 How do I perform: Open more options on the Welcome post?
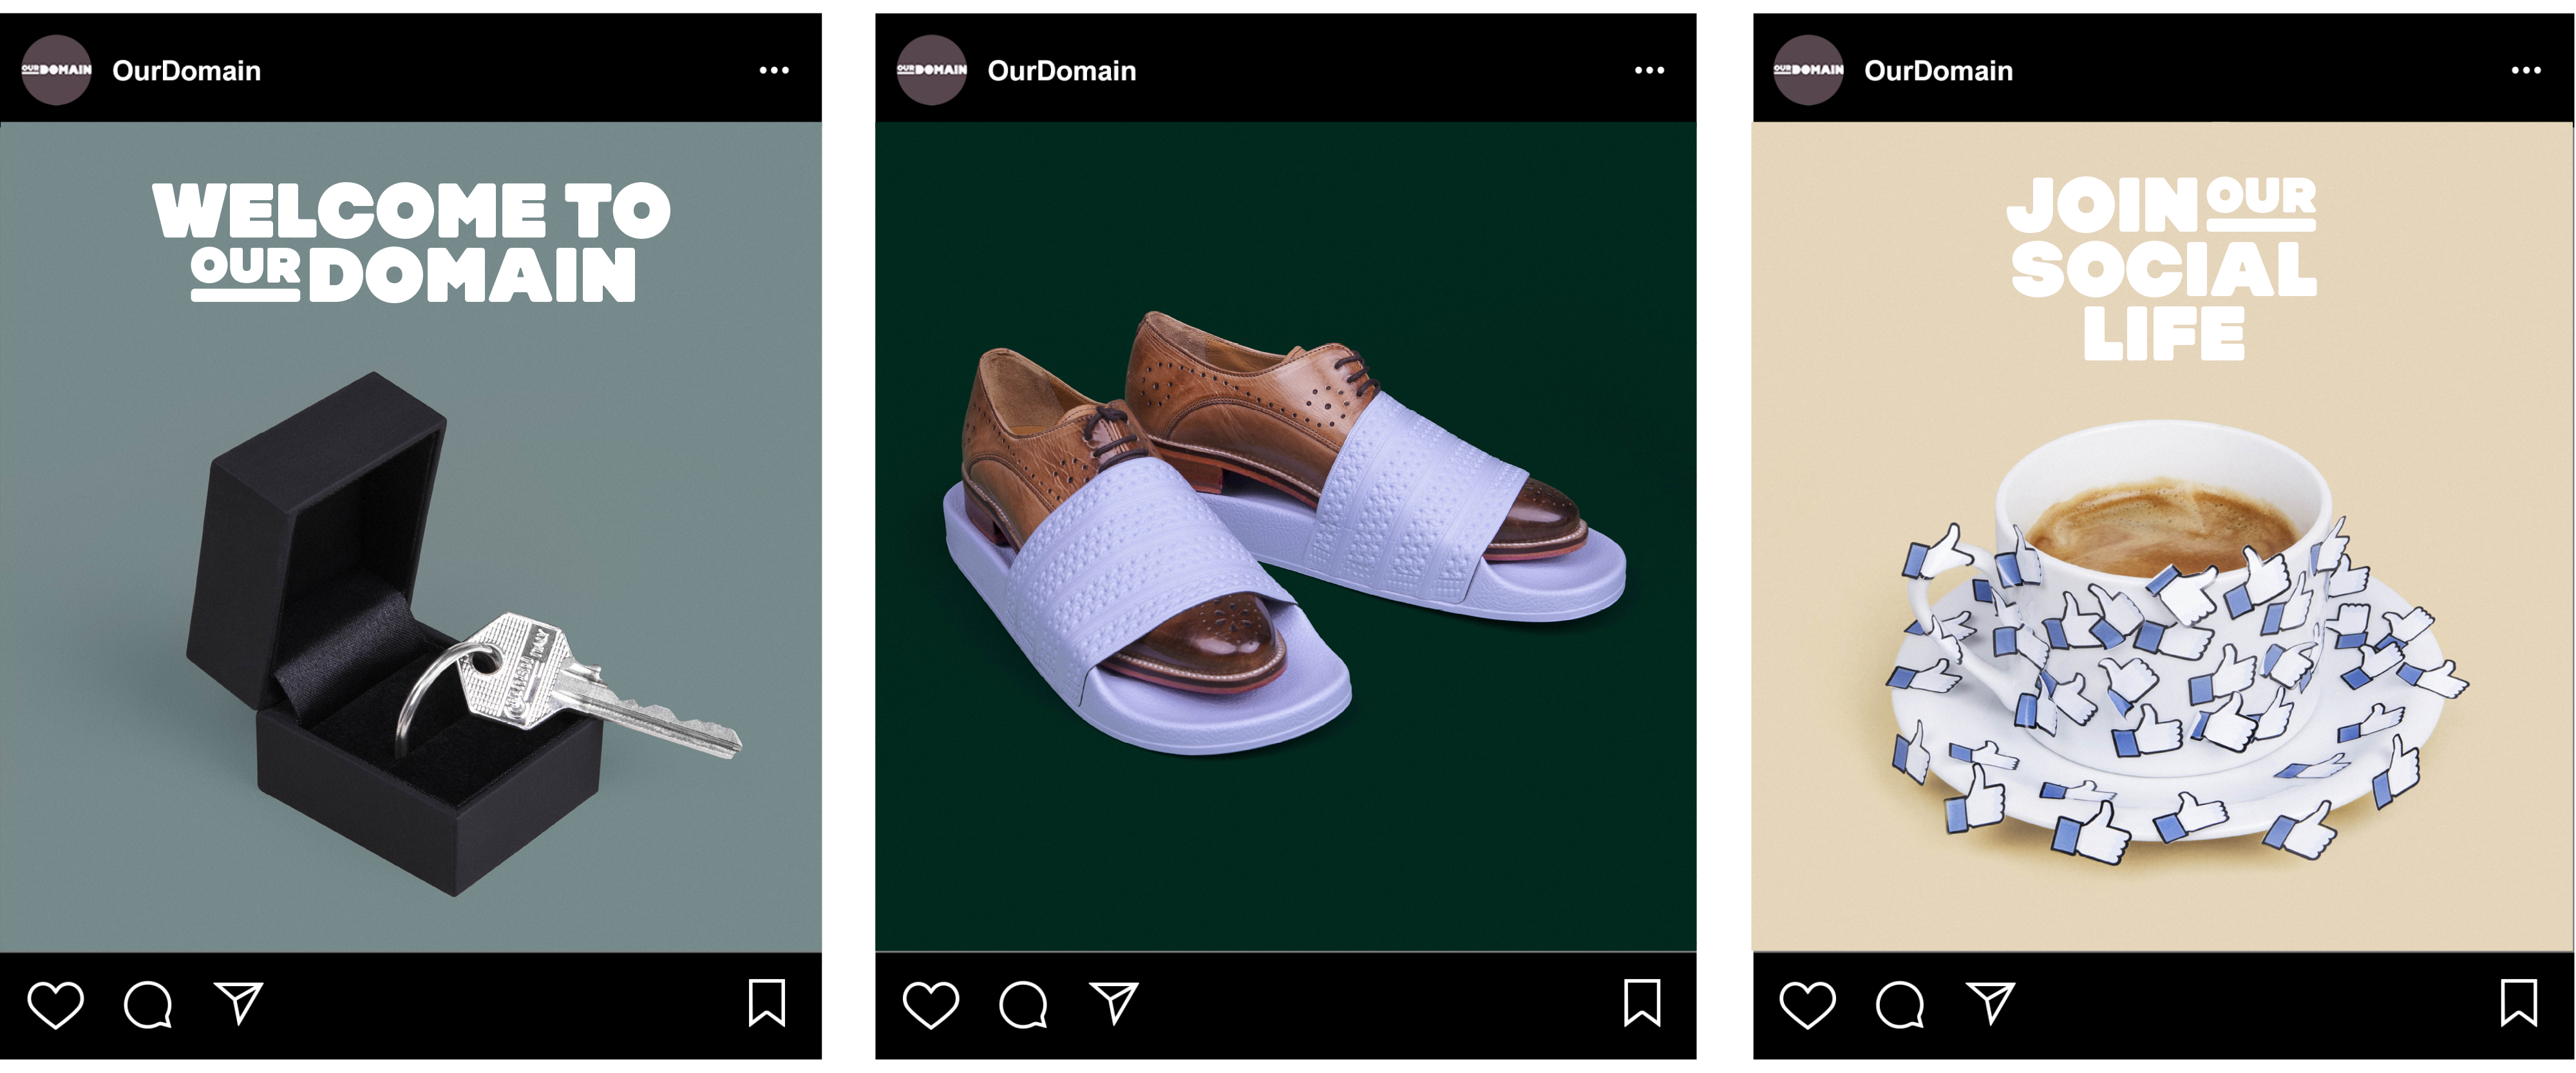click(774, 70)
